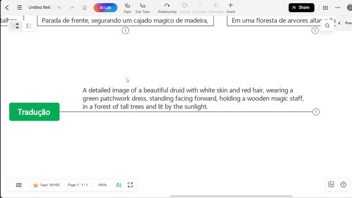Open the 160% zoom level menu
This screenshot has width=352, height=198.
pos(102,185)
